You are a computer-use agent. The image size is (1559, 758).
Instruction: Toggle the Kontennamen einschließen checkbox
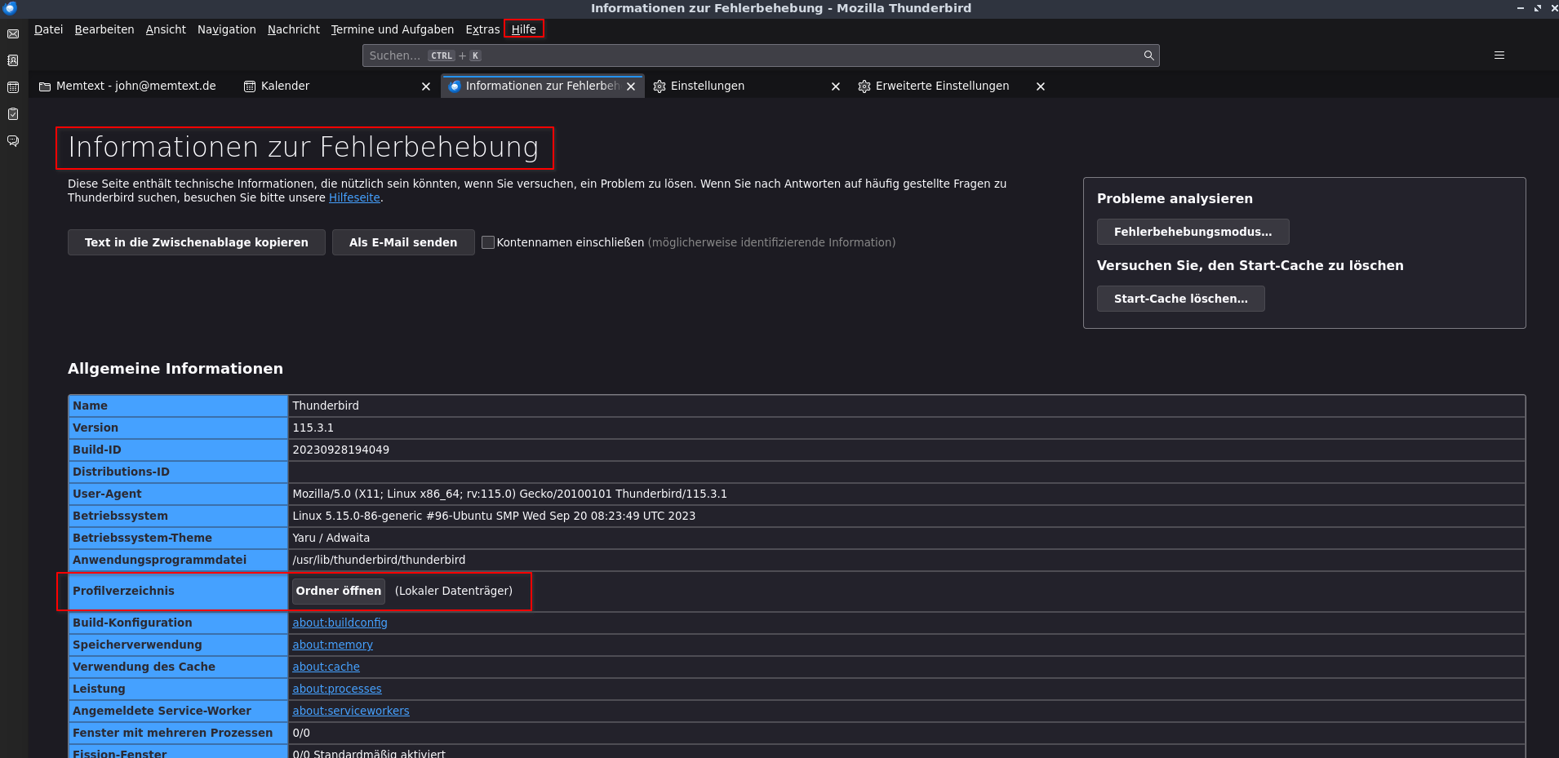(x=488, y=242)
